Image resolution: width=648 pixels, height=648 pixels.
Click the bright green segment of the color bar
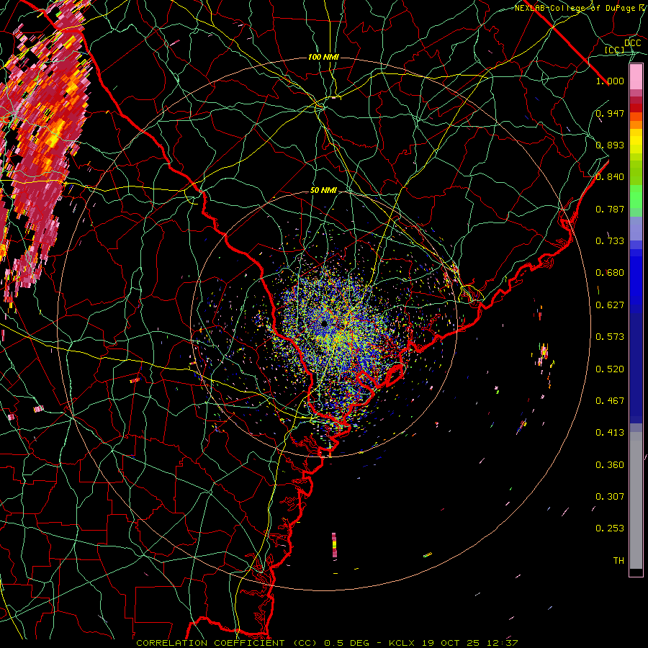(636, 197)
